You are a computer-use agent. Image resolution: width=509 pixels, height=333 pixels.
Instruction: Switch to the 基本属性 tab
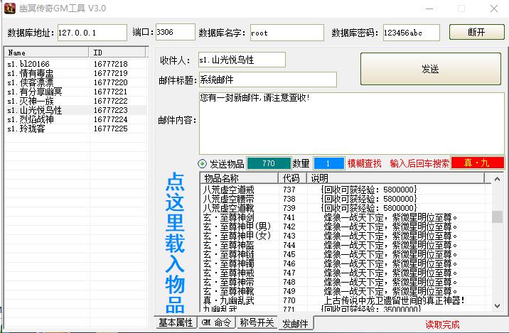coord(175,323)
